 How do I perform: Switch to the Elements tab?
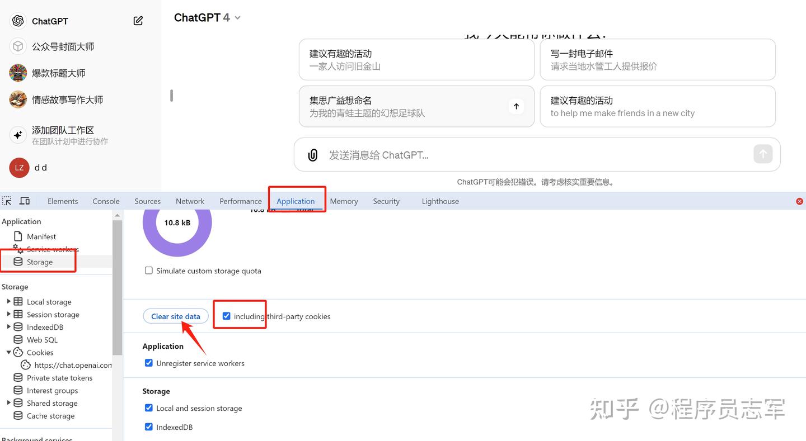point(63,201)
